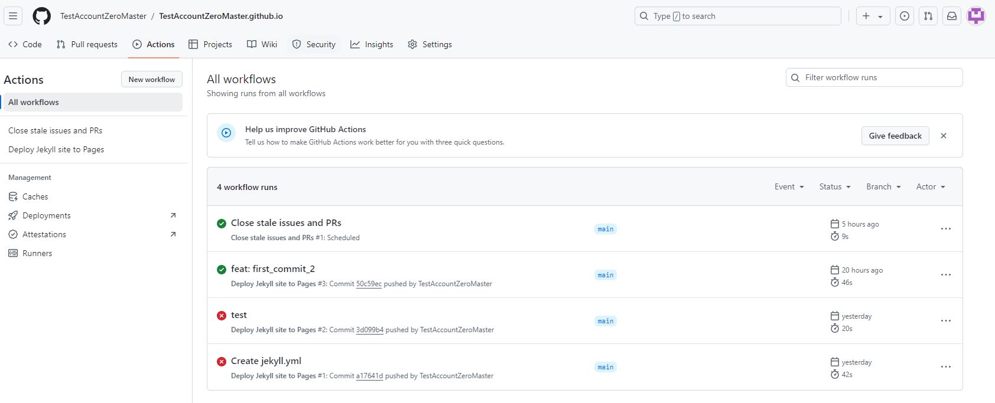This screenshot has height=403, width=995.
Task: Dismiss the GitHub Actions feedback banner
Action: pyautogui.click(x=944, y=136)
